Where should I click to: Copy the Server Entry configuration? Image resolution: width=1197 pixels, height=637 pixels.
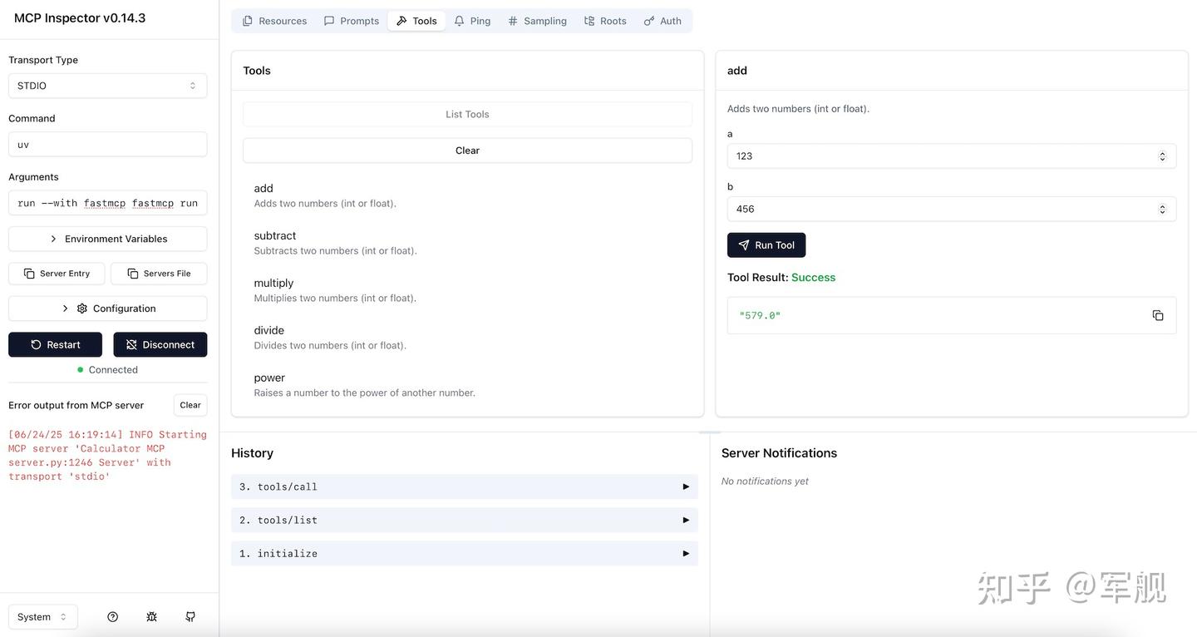pyautogui.click(x=57, y=274)
